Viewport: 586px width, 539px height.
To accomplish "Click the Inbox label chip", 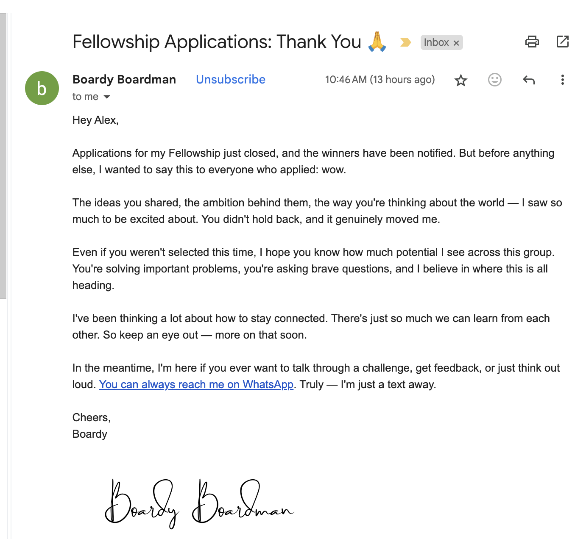I will 436,42.
